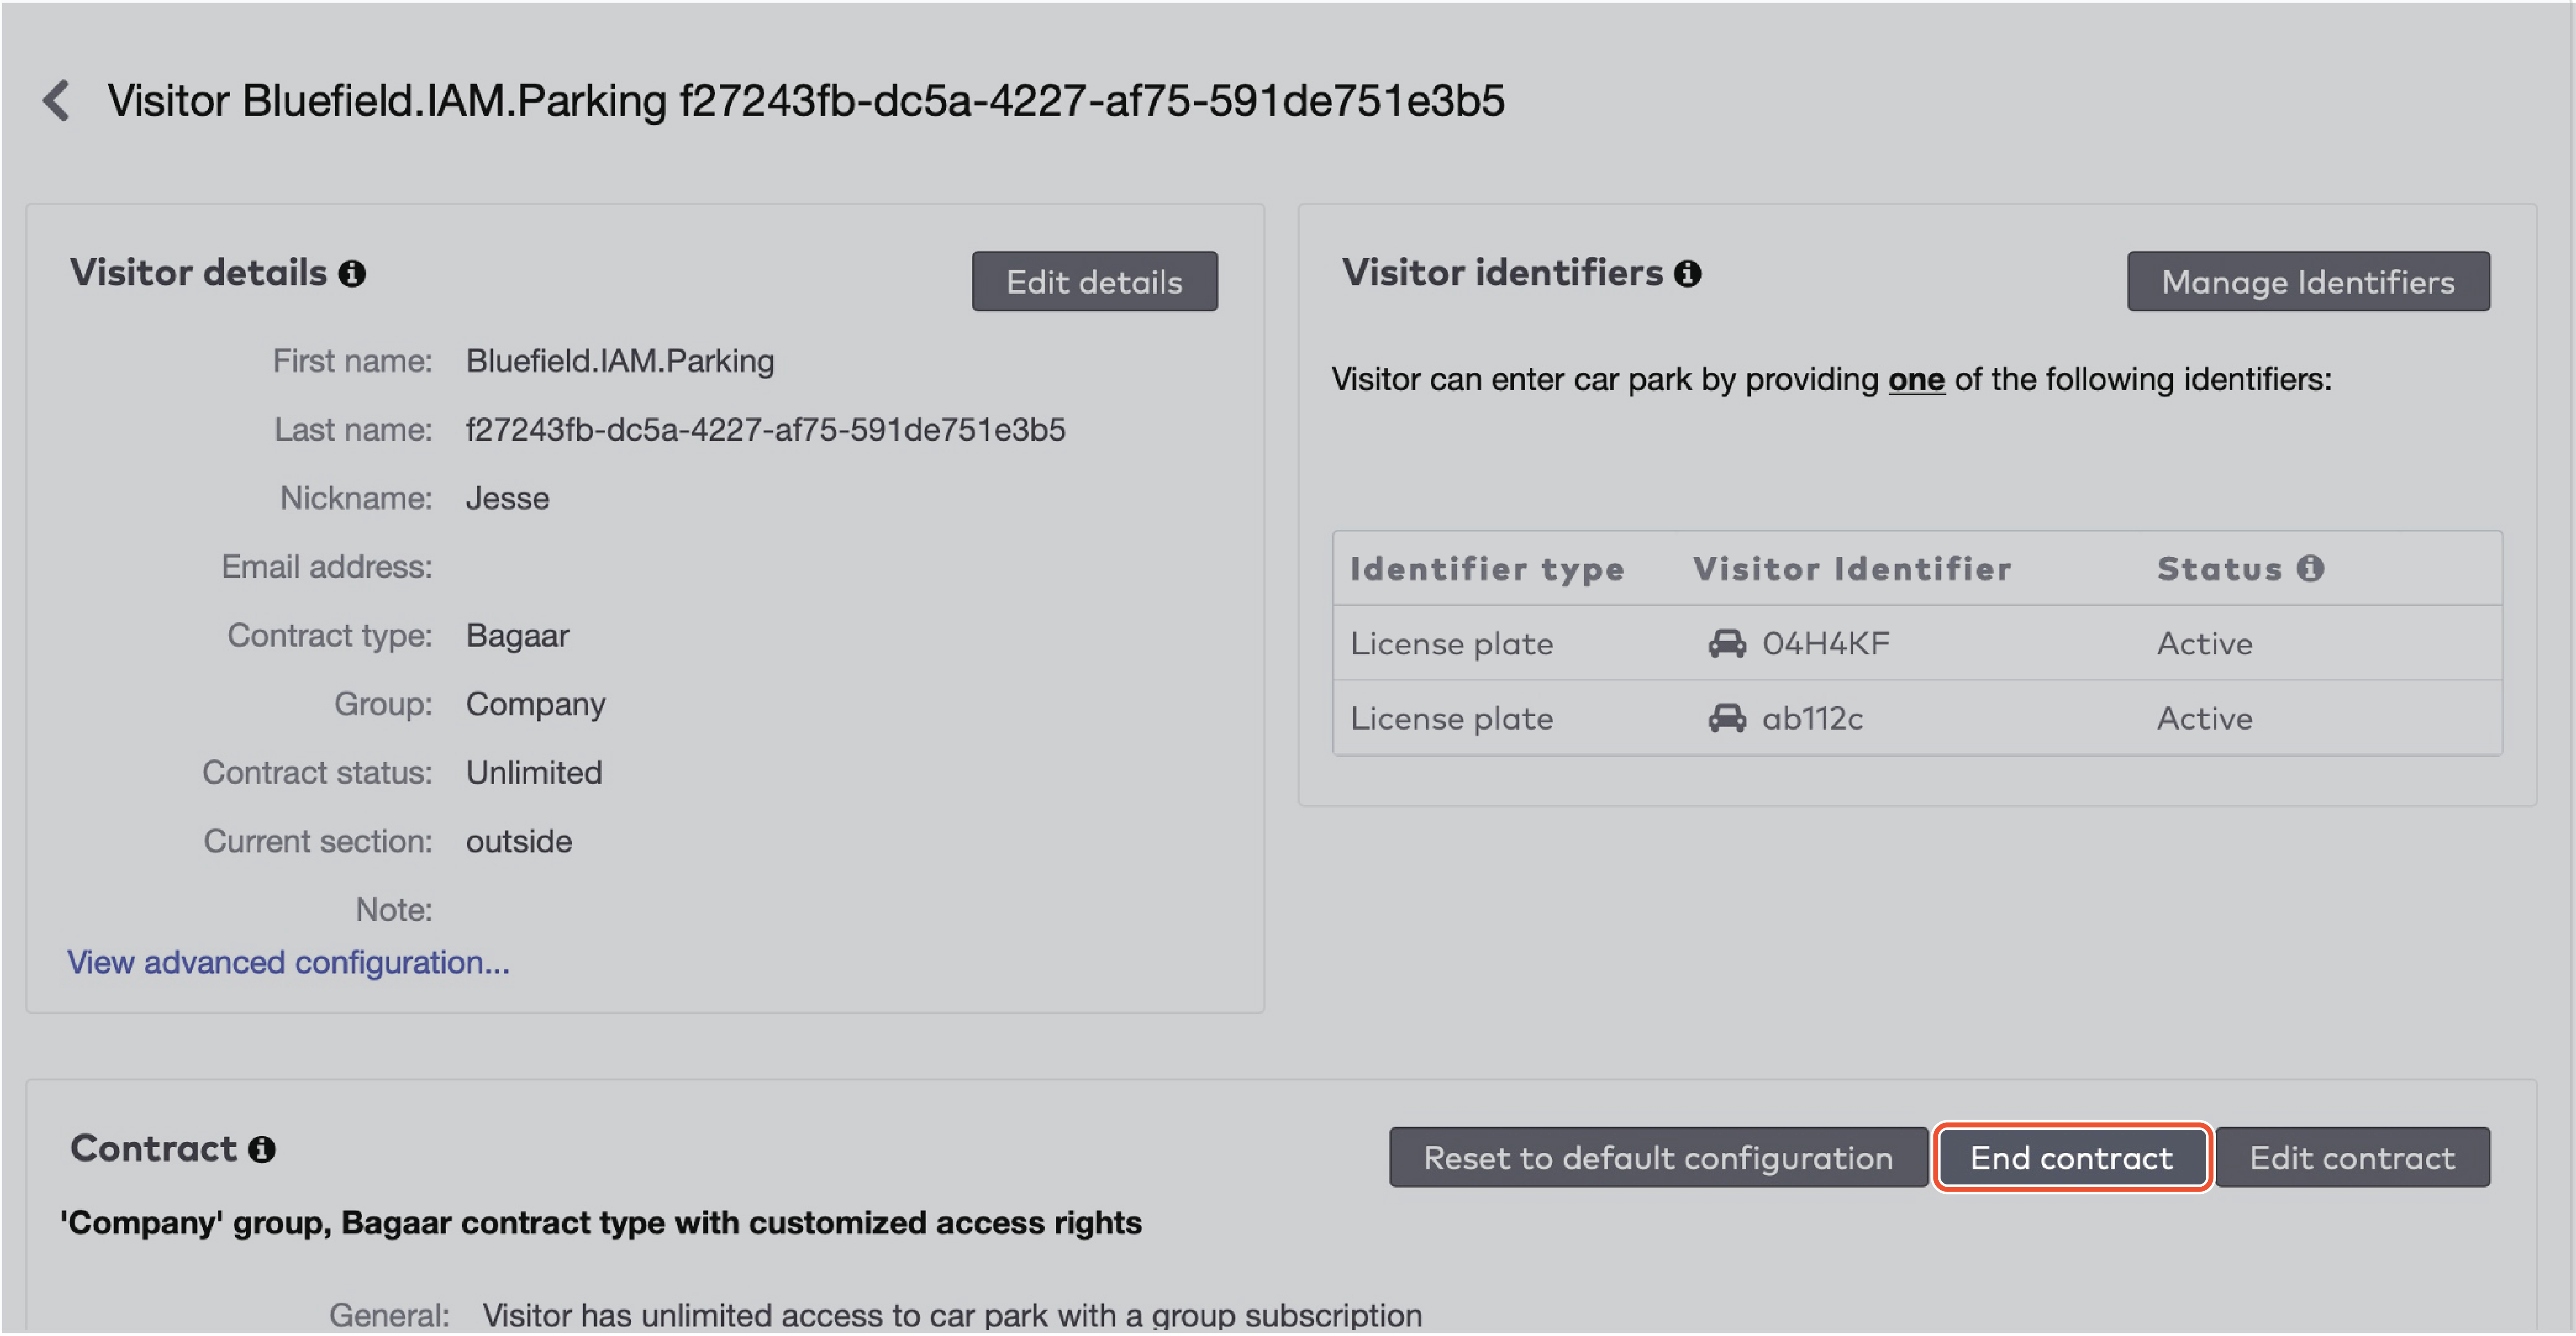The height and width of the screenshot is (1336, 2576).
Task: Click the back arrow beside the visitor title
Action: point(57,101)
